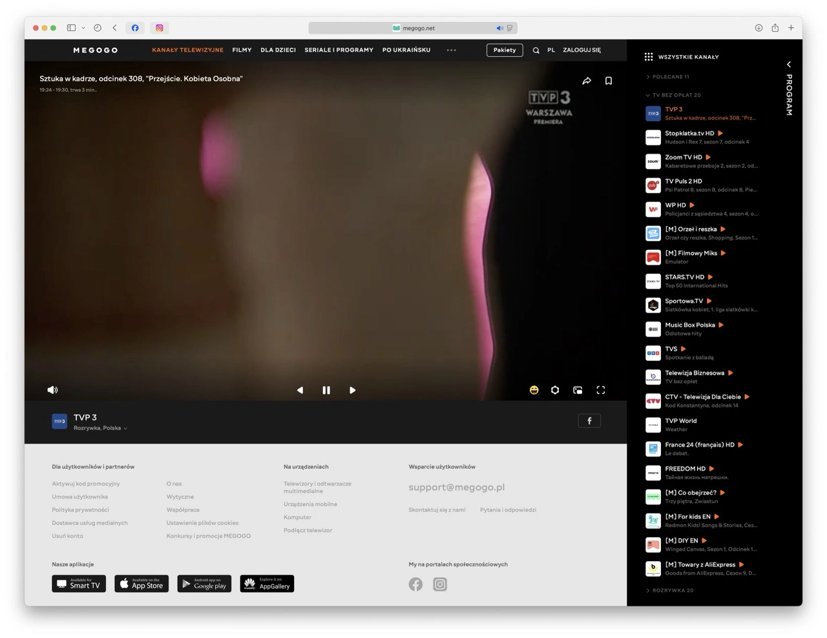Skip to the previous program

click(300, 390)
